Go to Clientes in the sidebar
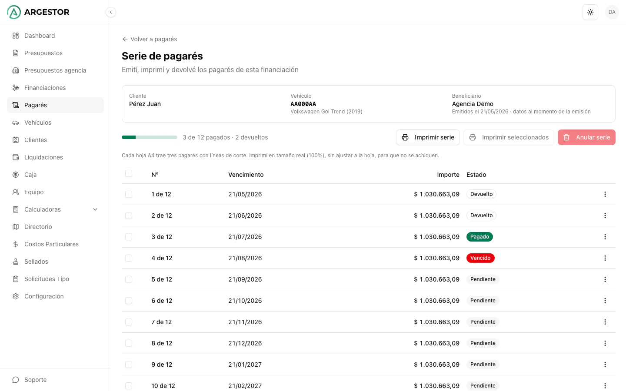Image resolution: width=626 pixels, height=391 pixels. click(55, 140)
